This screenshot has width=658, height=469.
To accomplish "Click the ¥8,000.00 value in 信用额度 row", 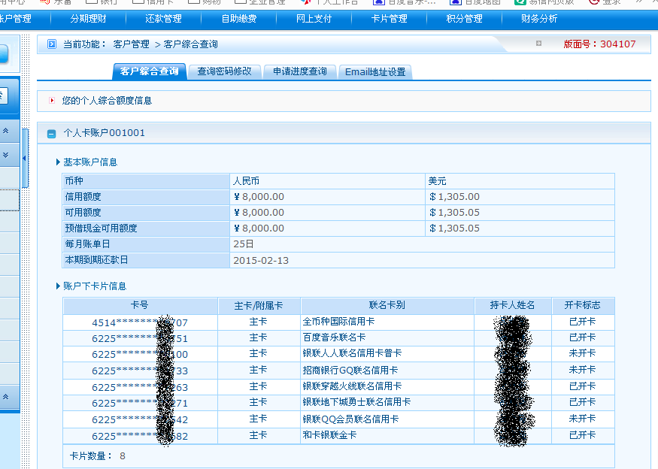I will point(259,197).
